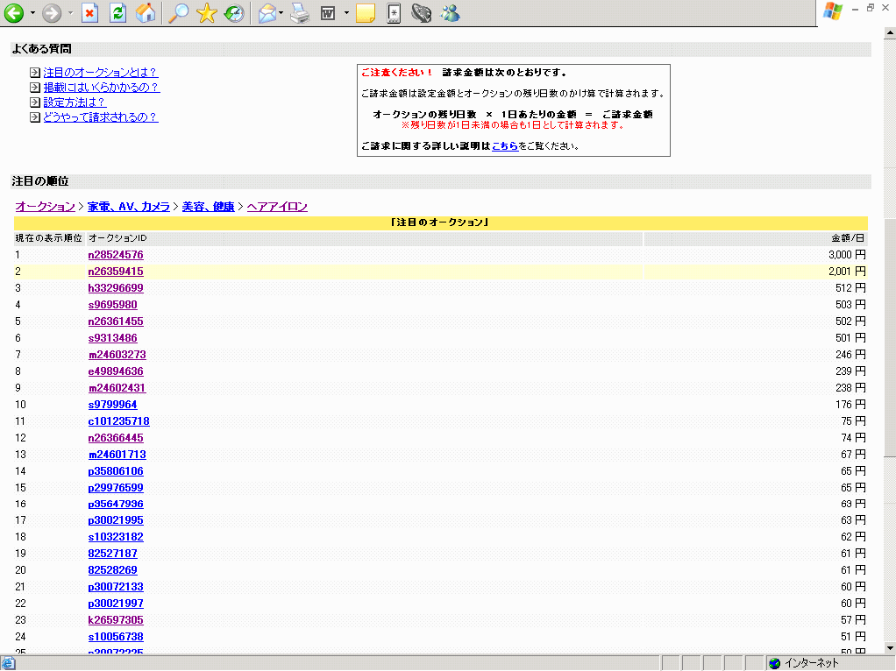This screenshot has height=671, width=896.
Task: Click the yellow sticky note toolbar icon
Action: [365, 13]
